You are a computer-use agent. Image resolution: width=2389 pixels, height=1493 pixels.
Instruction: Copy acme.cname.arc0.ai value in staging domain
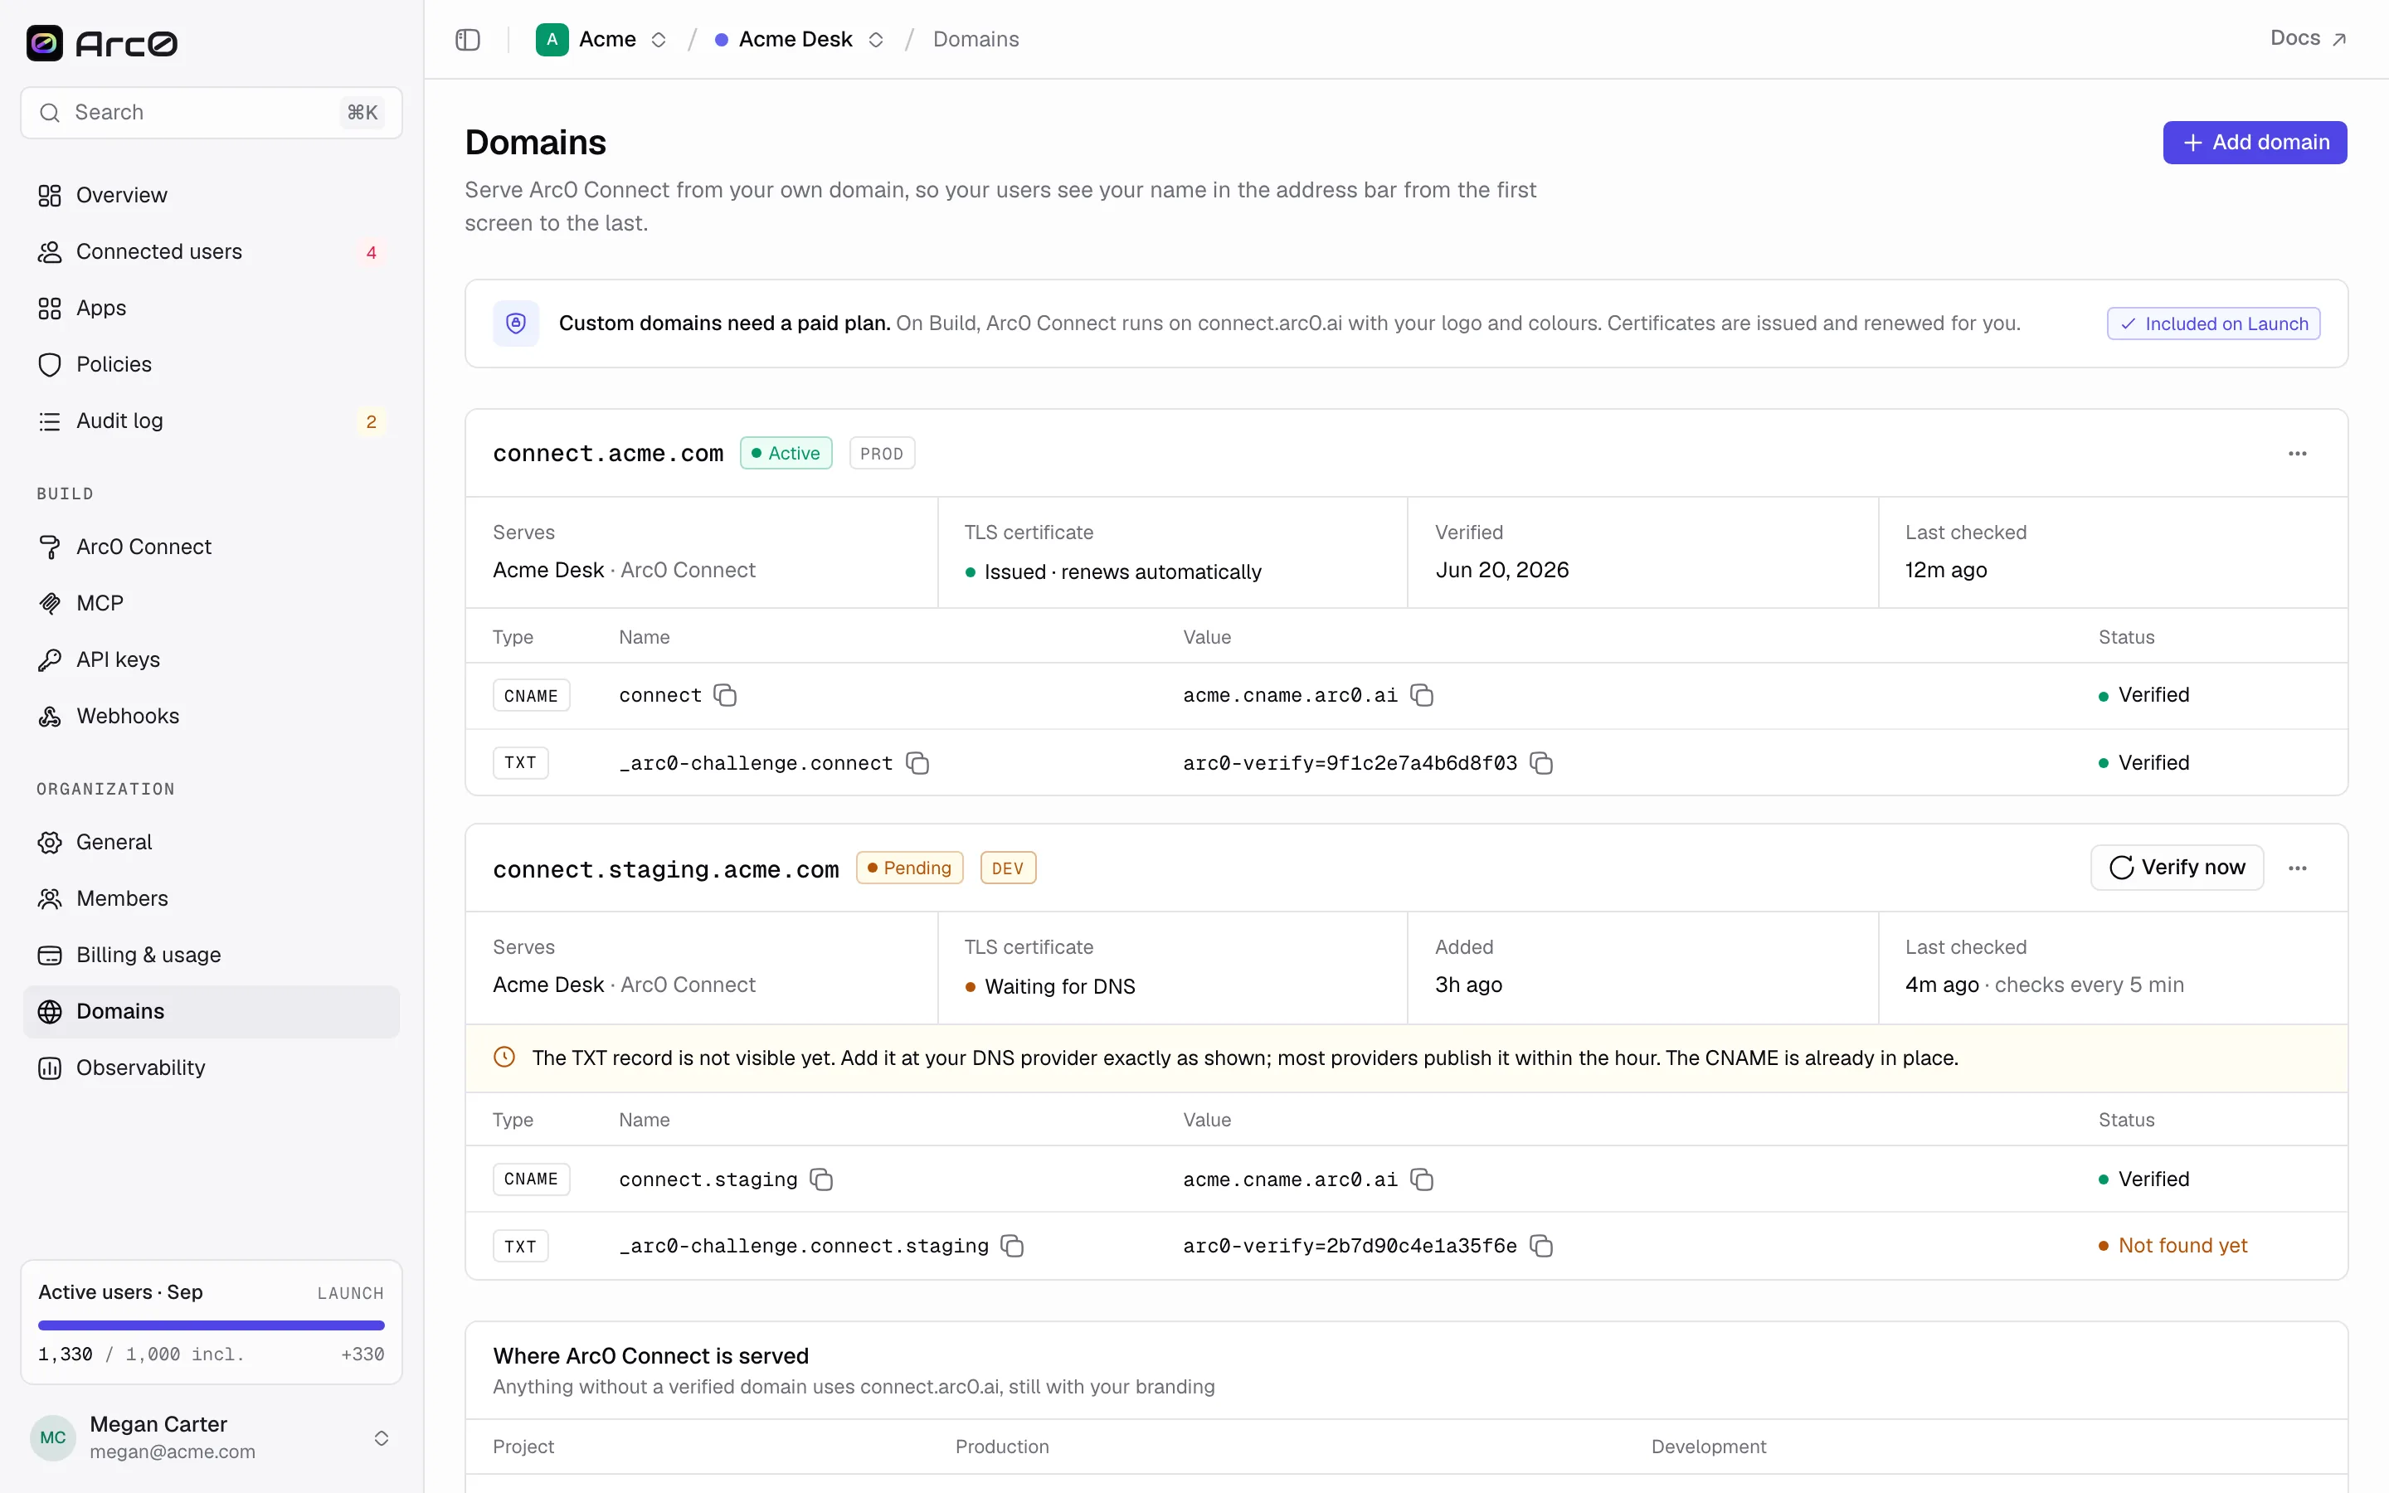tap(1422, 1179)
